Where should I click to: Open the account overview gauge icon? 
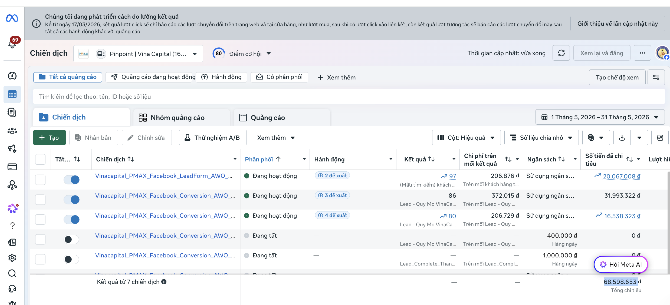tap(12, 76)
